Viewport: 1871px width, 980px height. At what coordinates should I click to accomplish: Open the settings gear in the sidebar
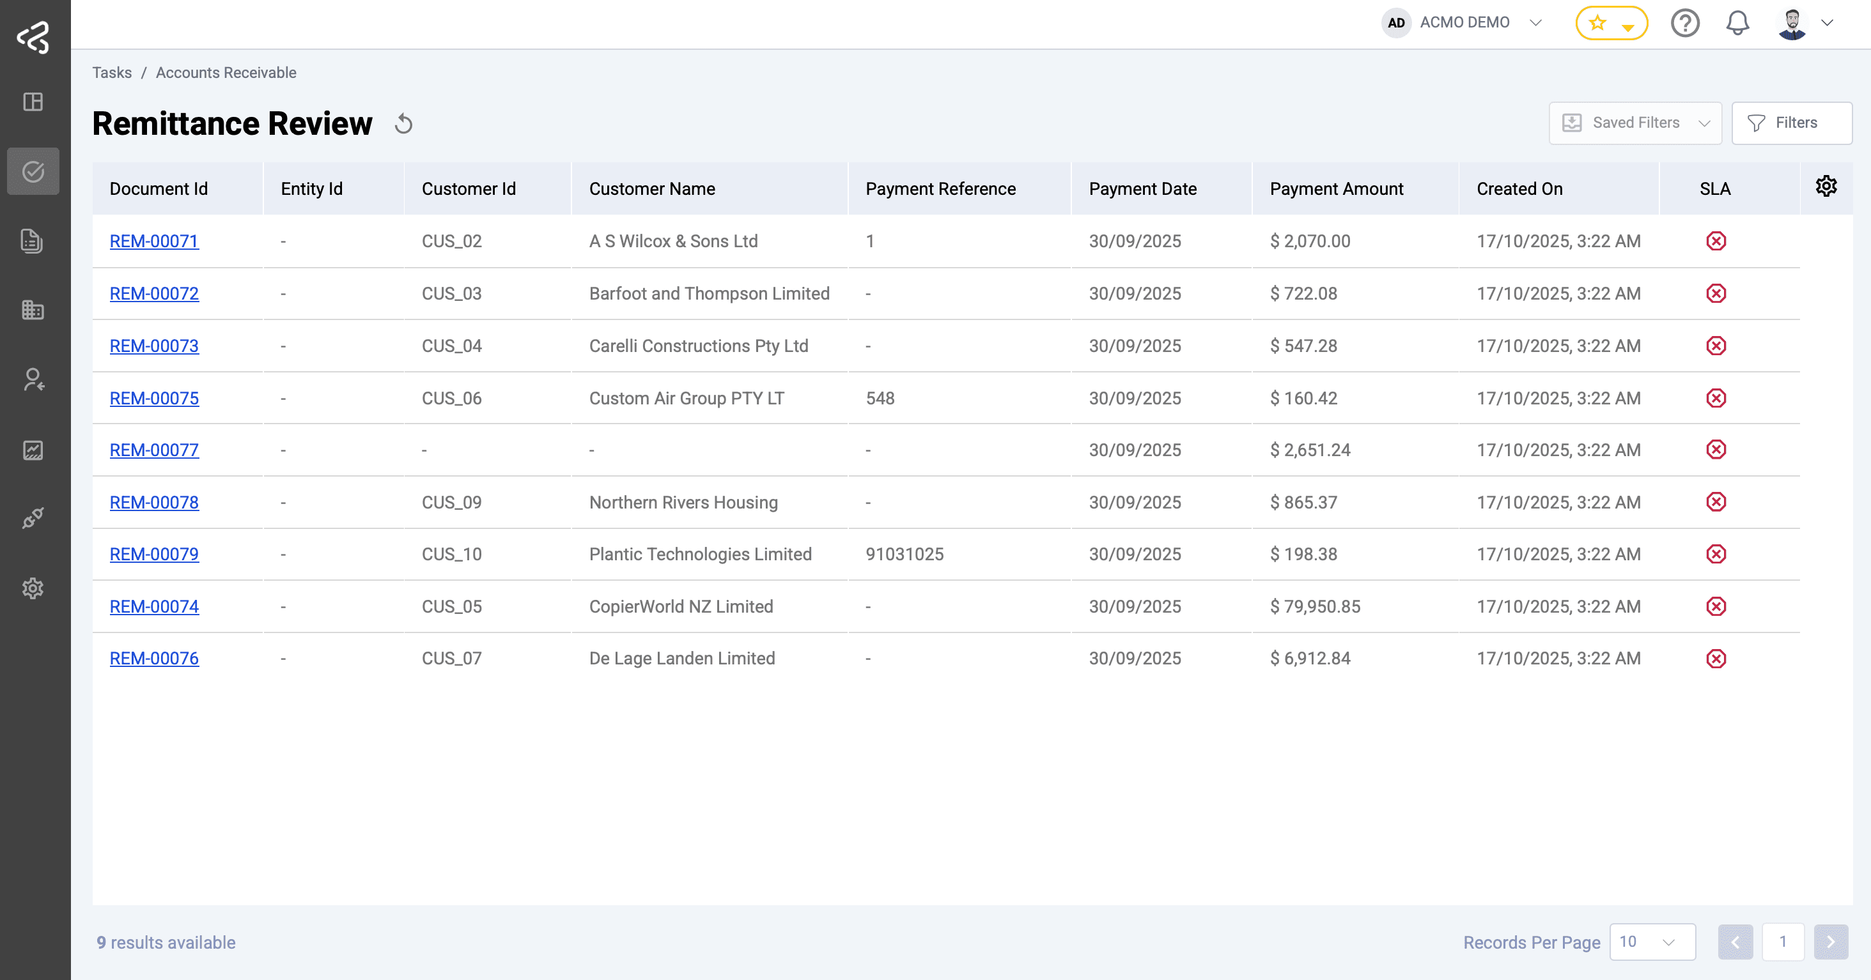(x=33, y=589)
